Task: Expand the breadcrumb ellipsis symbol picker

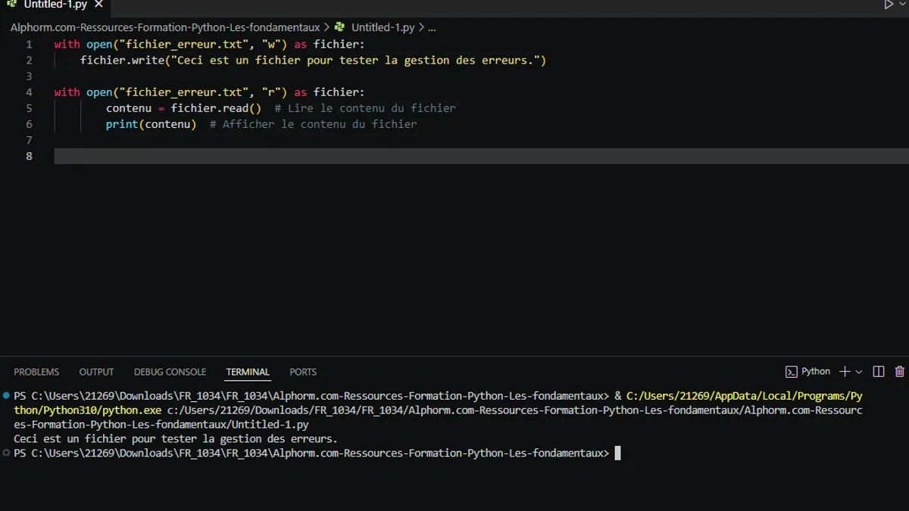Action: [432, 28]
